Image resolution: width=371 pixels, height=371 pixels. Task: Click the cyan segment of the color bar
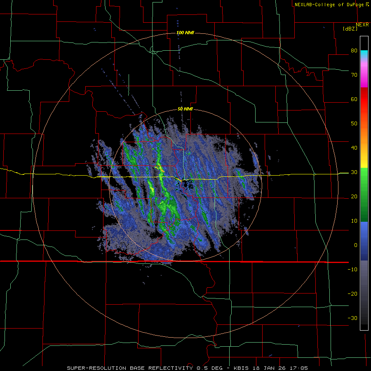point(364,53)
